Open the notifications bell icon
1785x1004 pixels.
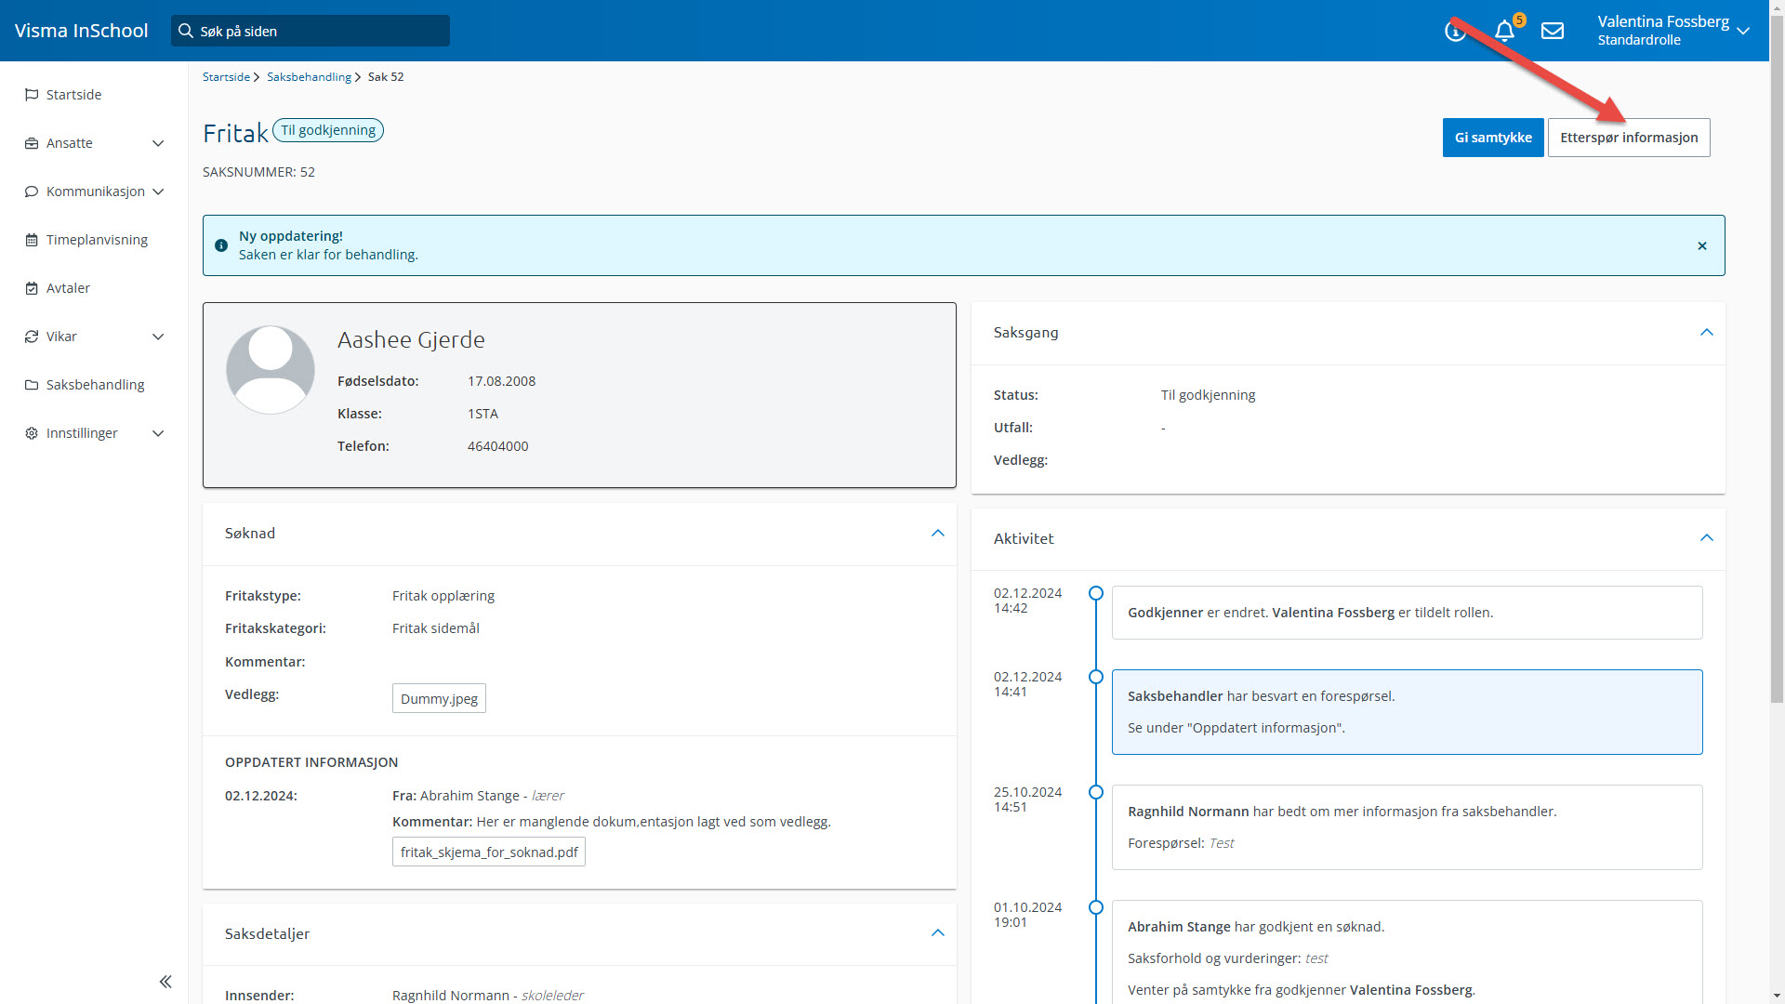coord(1504,32)
